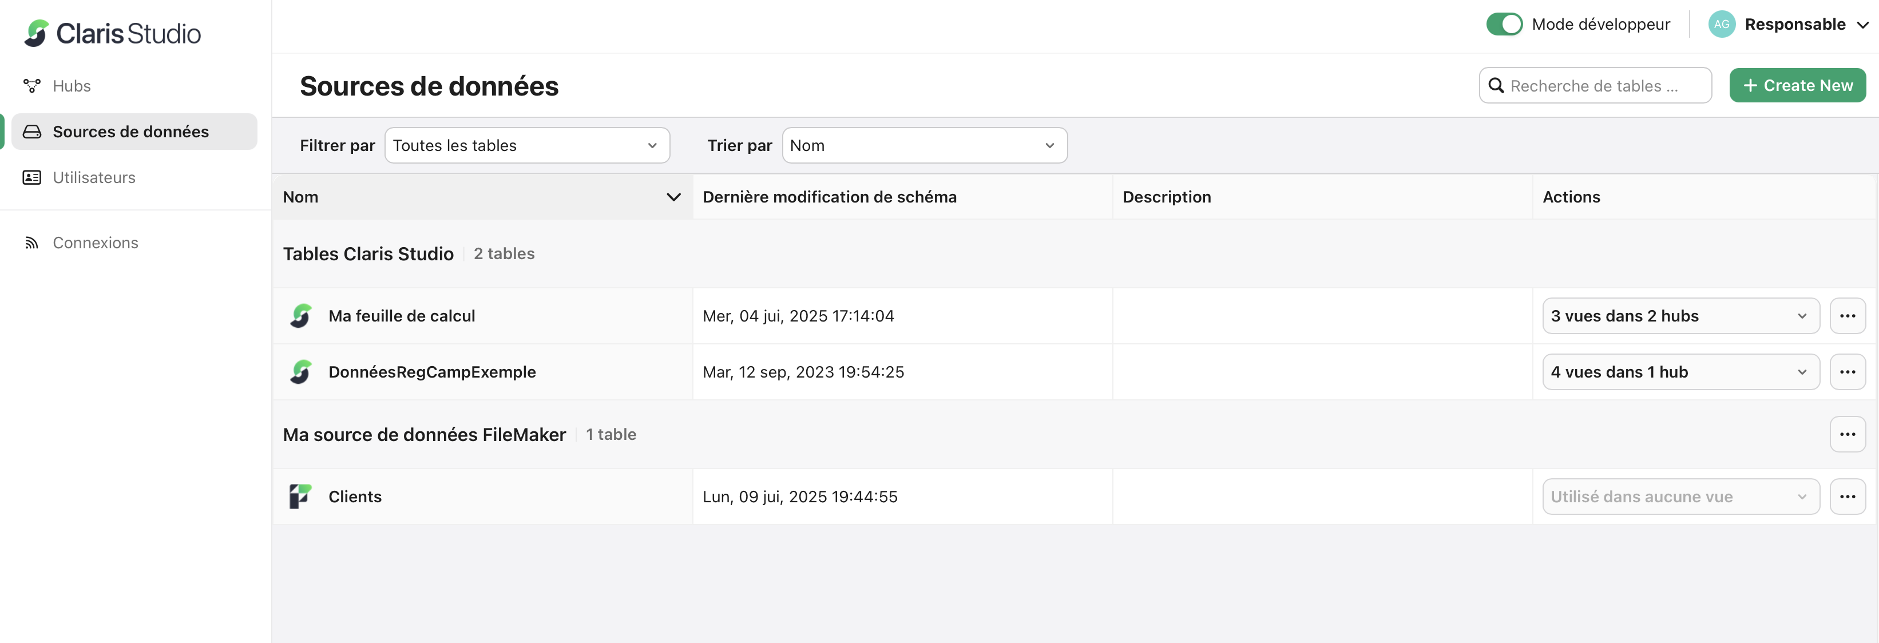Click the AG user avatar

tap(1722, 24)
